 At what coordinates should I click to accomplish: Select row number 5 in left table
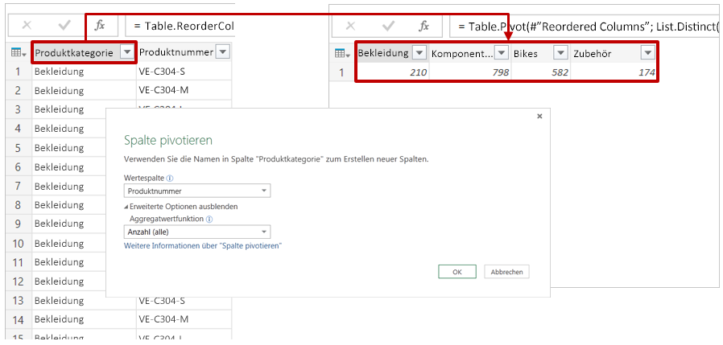click(19, 148)
